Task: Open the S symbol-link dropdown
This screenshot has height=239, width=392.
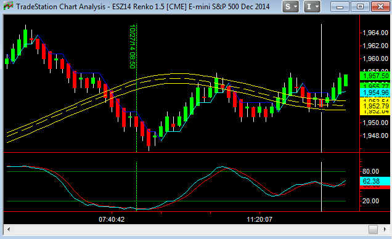Action: click(290, 7)
